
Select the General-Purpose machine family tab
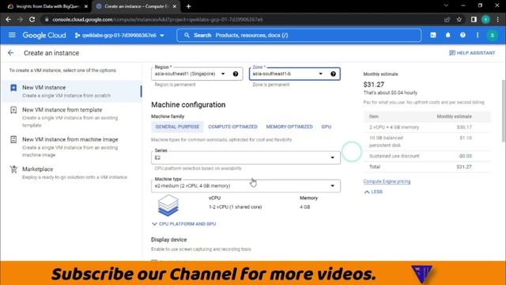(x=177, y=127)
